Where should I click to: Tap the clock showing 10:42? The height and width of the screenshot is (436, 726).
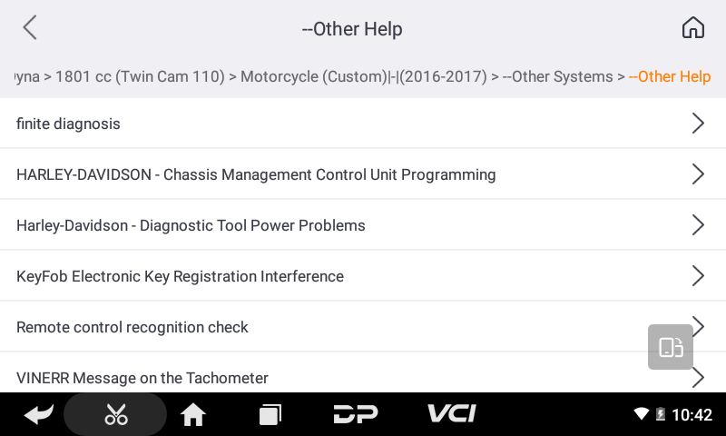(692, 415)
